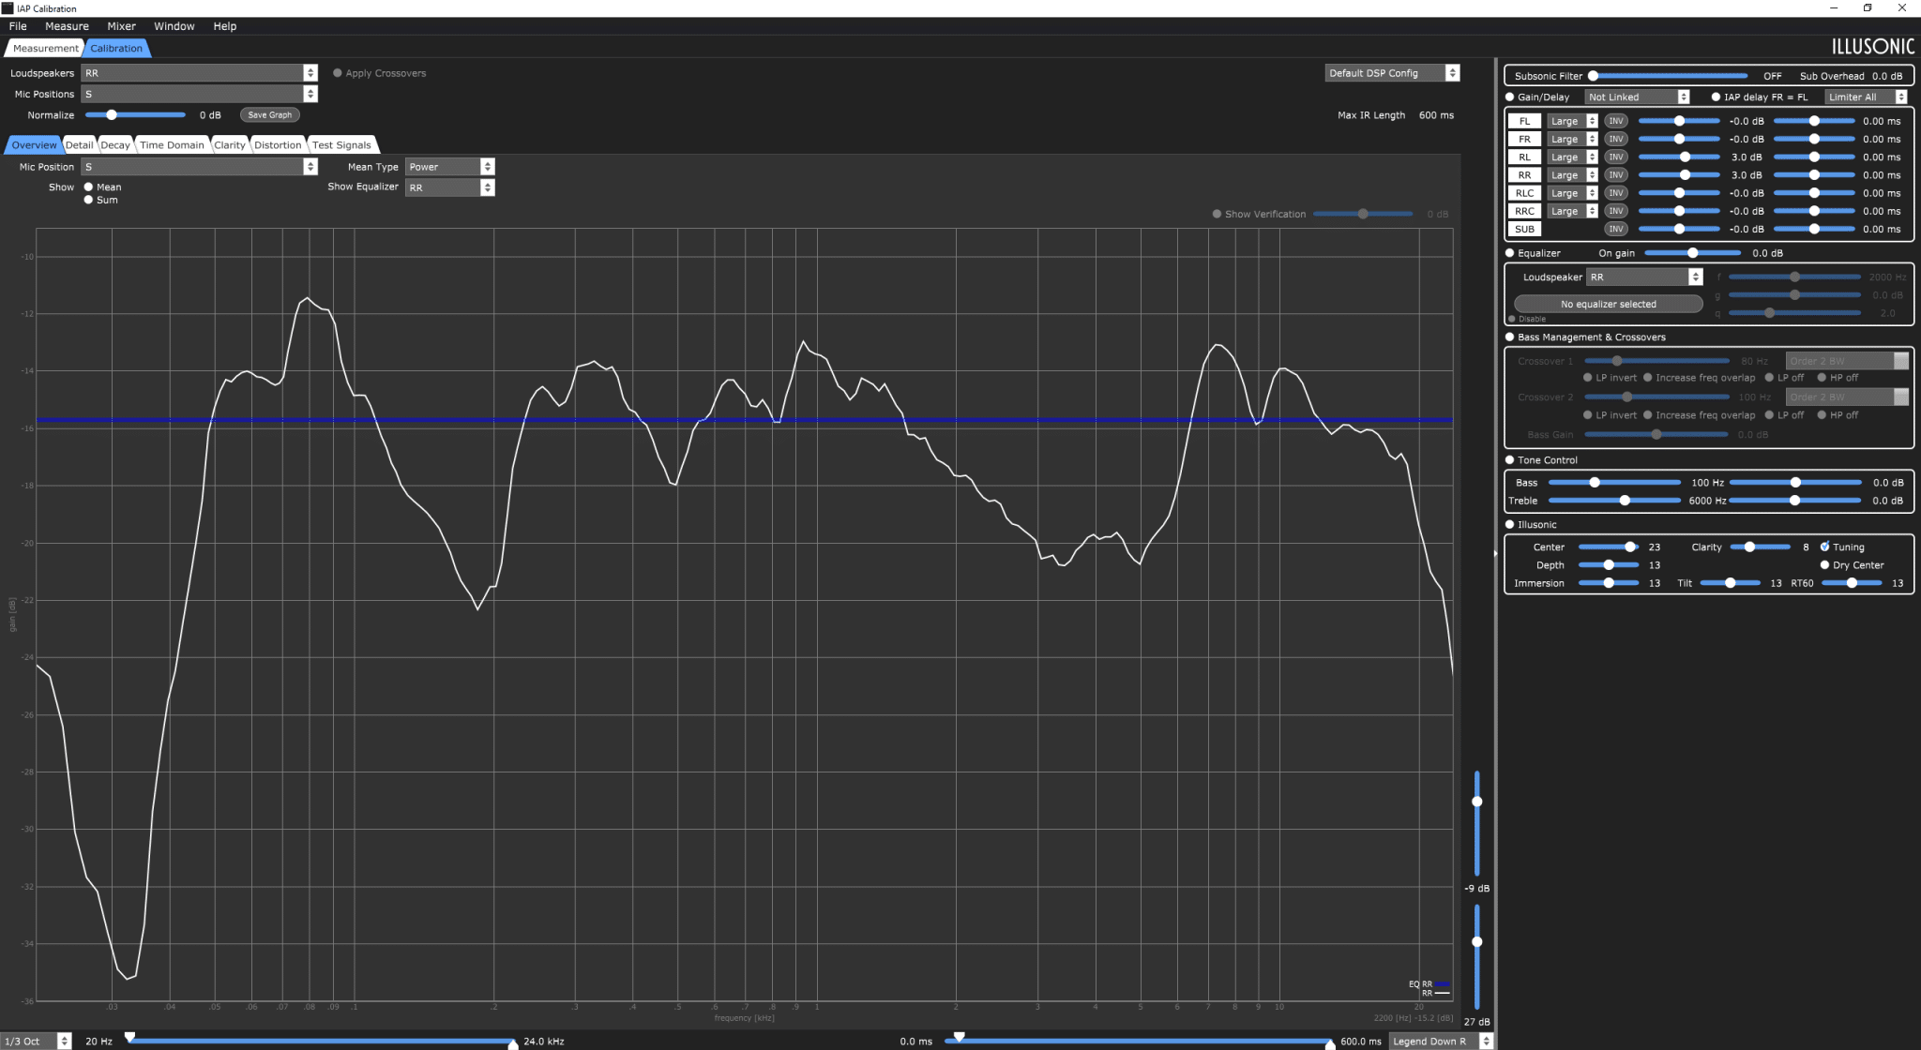Enable the Equalizer section
This screenshot has width=1921, height=1050.
pos(1510,253)
